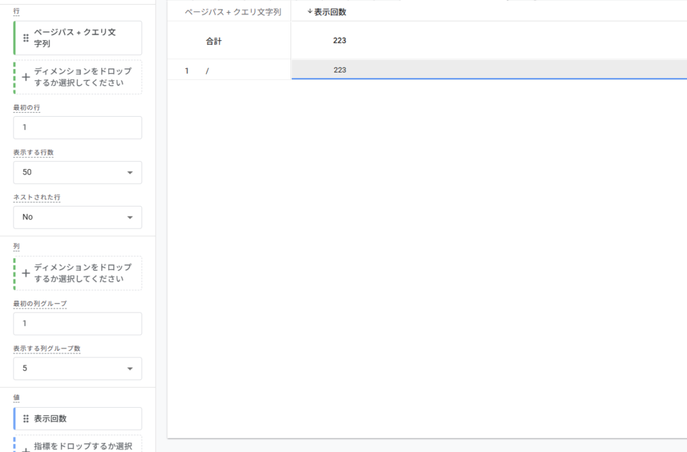The width and height of the screenshot is (687, 452).
Task: Click the 行 section label
Action: [17, 11]
